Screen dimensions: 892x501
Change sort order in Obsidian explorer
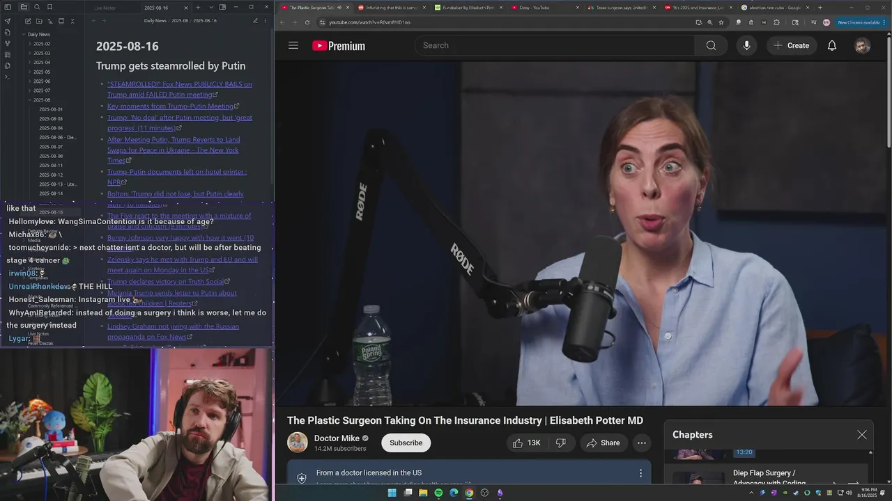click(50, 21)
